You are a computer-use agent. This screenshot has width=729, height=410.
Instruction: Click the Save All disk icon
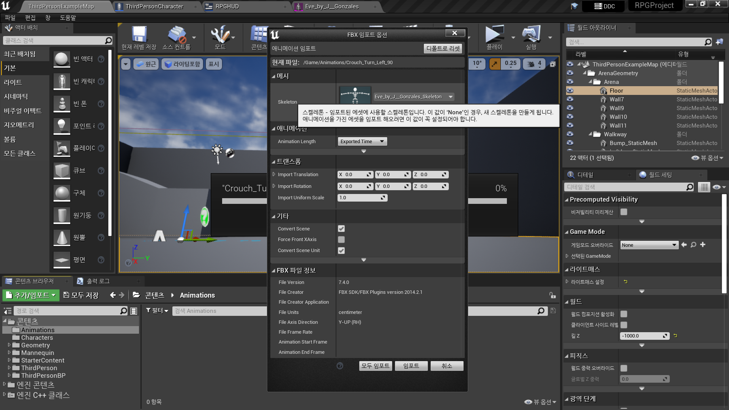66,295
